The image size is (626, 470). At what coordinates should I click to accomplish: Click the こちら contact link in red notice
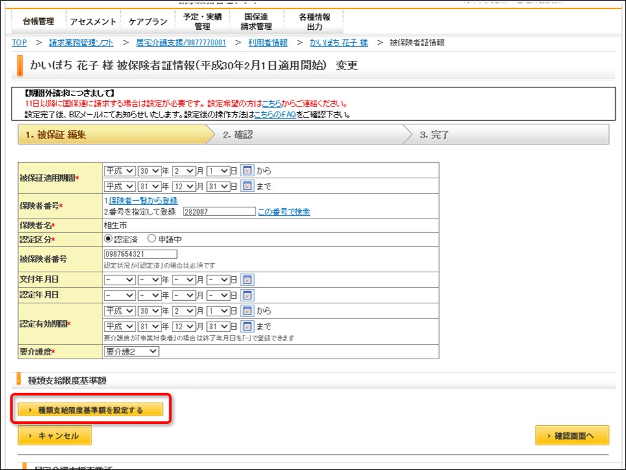point(271,104)
